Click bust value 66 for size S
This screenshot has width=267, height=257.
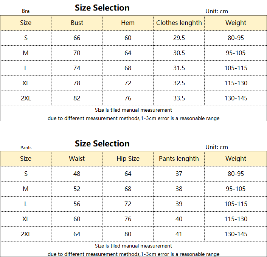[77, 38]
